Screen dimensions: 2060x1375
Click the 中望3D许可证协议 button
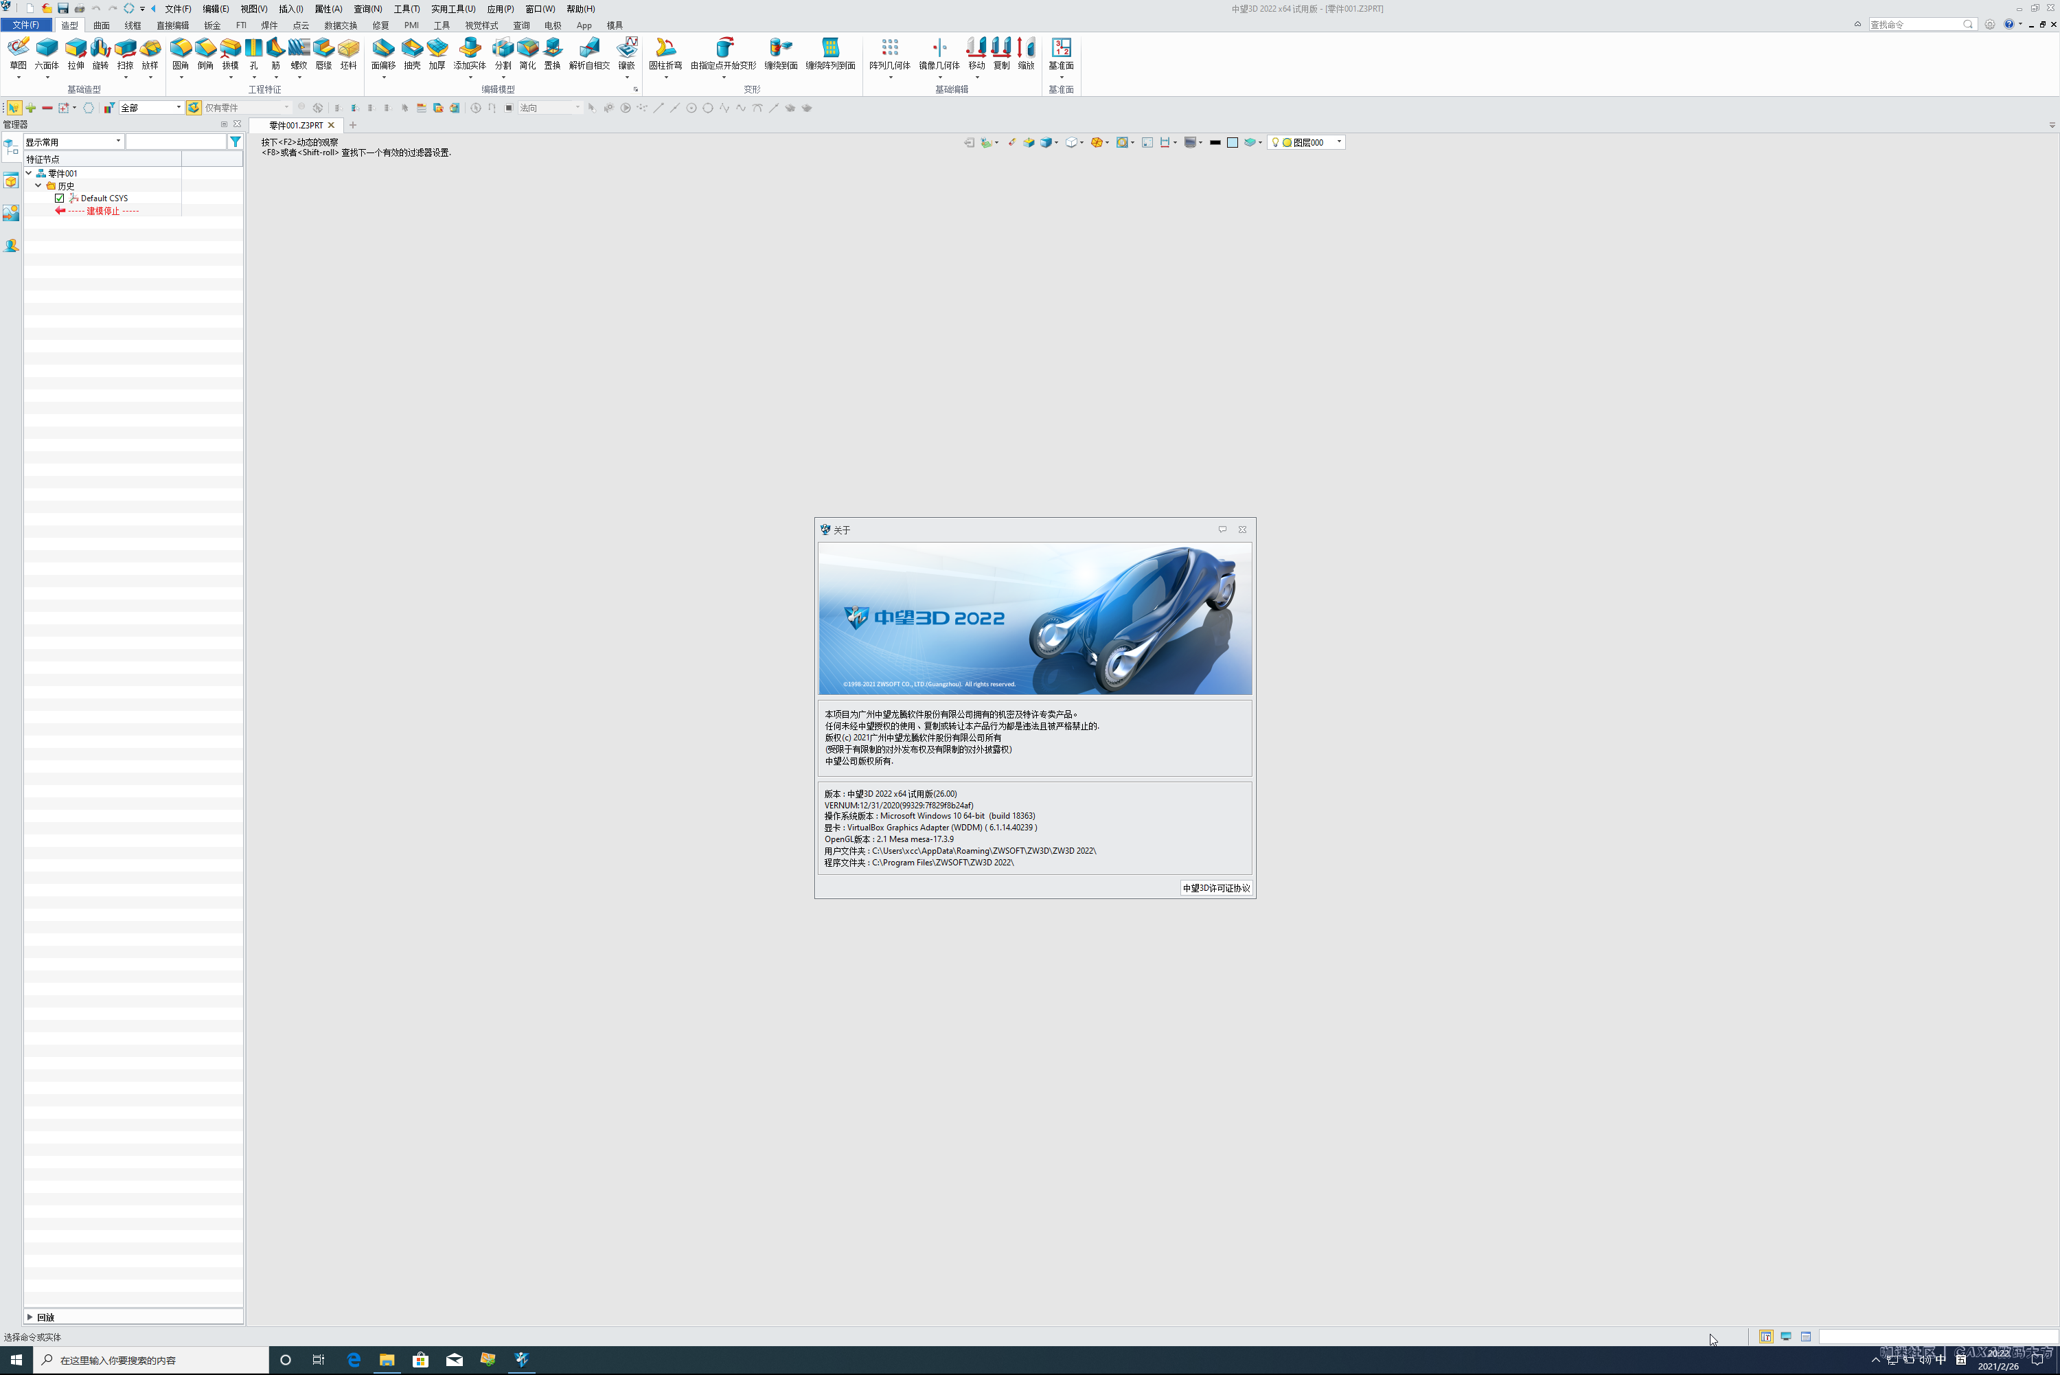tap(1216, 888)
